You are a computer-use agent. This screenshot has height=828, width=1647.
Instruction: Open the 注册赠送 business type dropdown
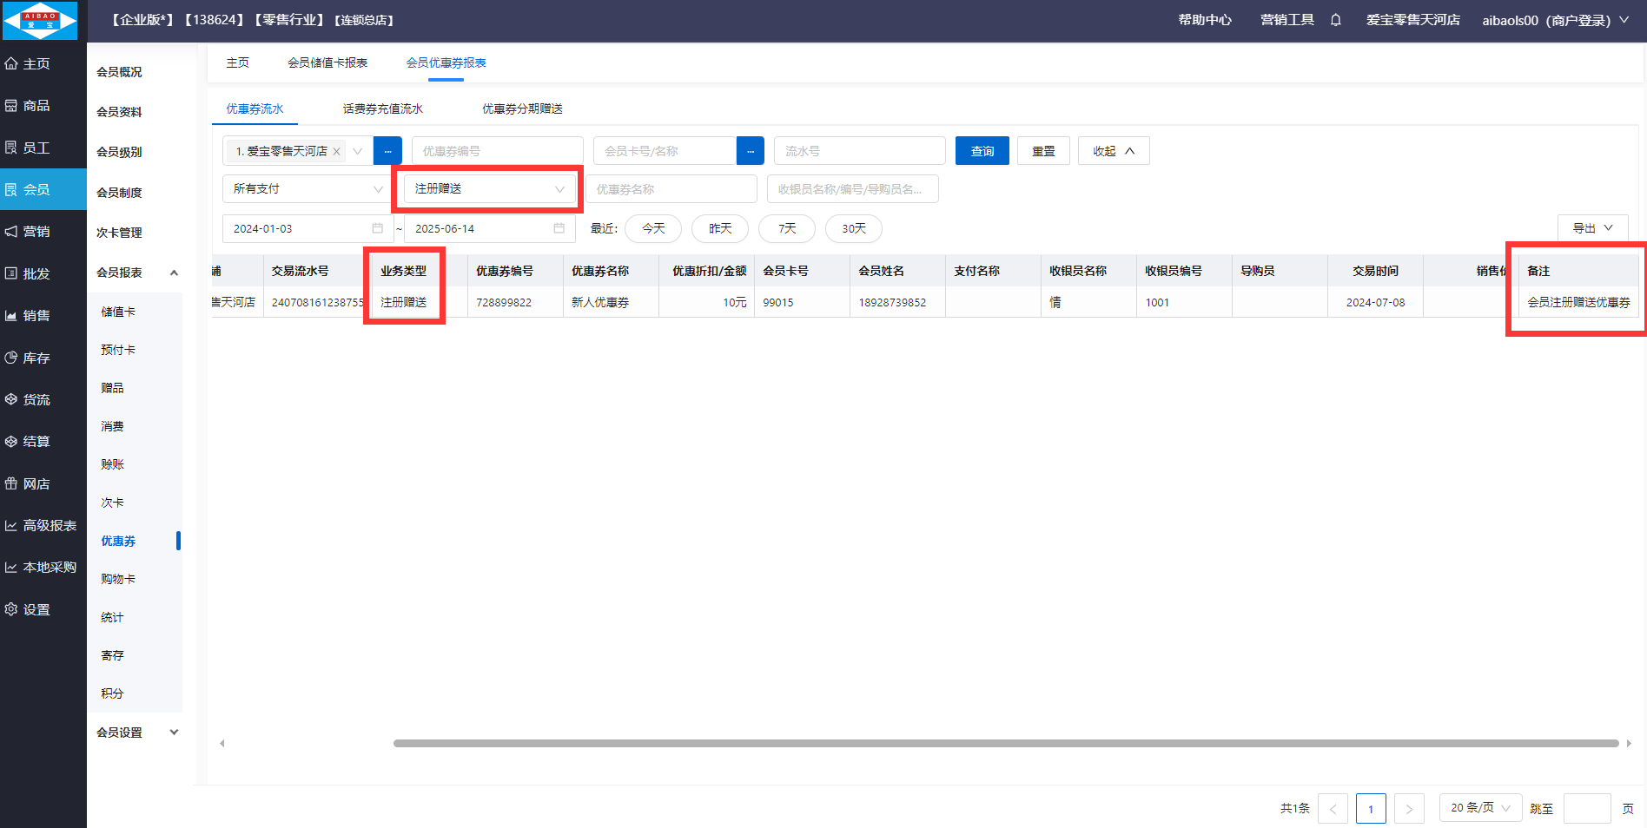tap(489, 189)
